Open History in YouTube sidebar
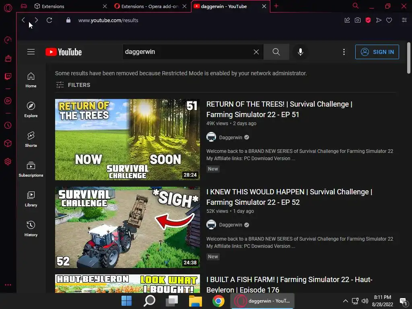 [31, 229]
